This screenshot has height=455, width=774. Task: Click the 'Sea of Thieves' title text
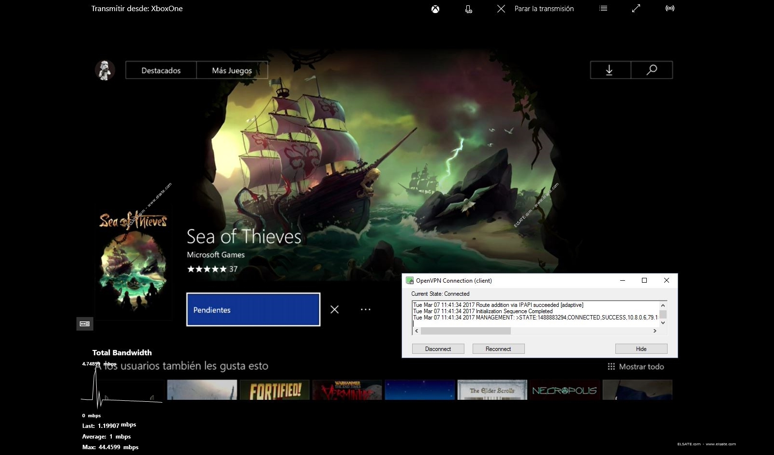[x=244, y=237]
